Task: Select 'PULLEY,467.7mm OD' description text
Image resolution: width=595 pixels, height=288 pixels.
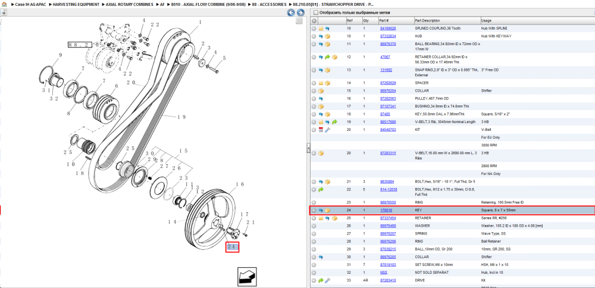Action: pos(432,98)
